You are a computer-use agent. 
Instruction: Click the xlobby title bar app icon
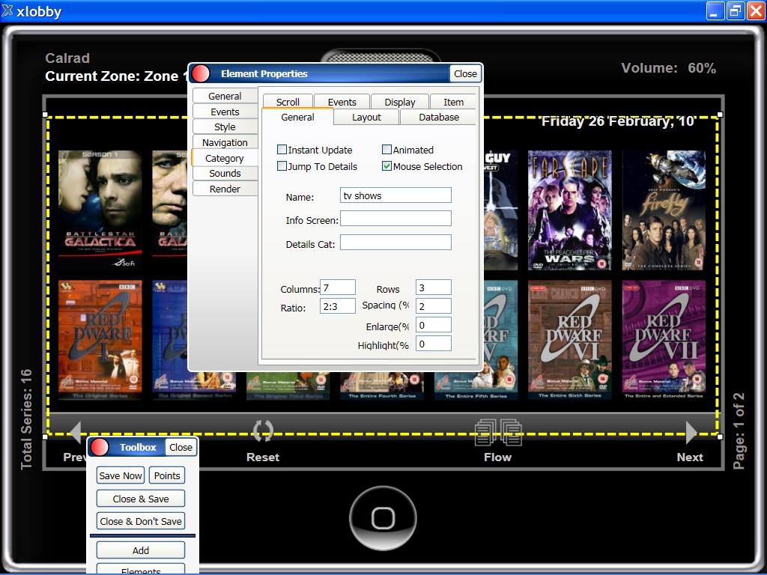[x=7, y=10]
